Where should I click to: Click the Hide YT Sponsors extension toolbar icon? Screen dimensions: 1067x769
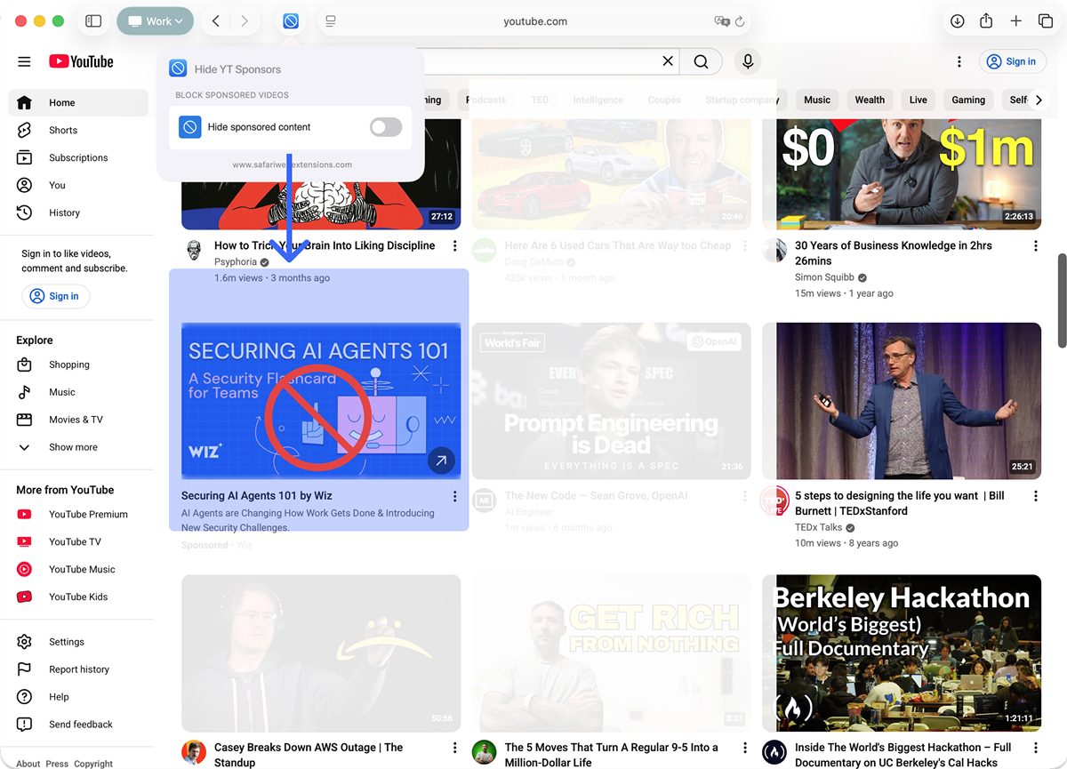tap(291, 21)
